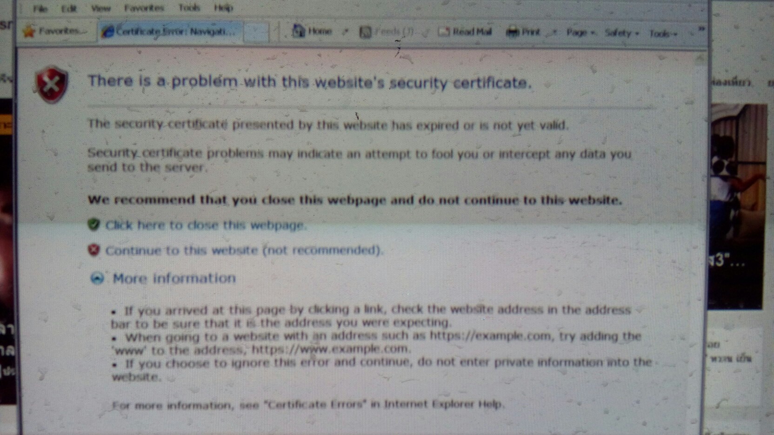Click green shield icon beside close link
Screen dimensions: 774x435
click(94, 225)
